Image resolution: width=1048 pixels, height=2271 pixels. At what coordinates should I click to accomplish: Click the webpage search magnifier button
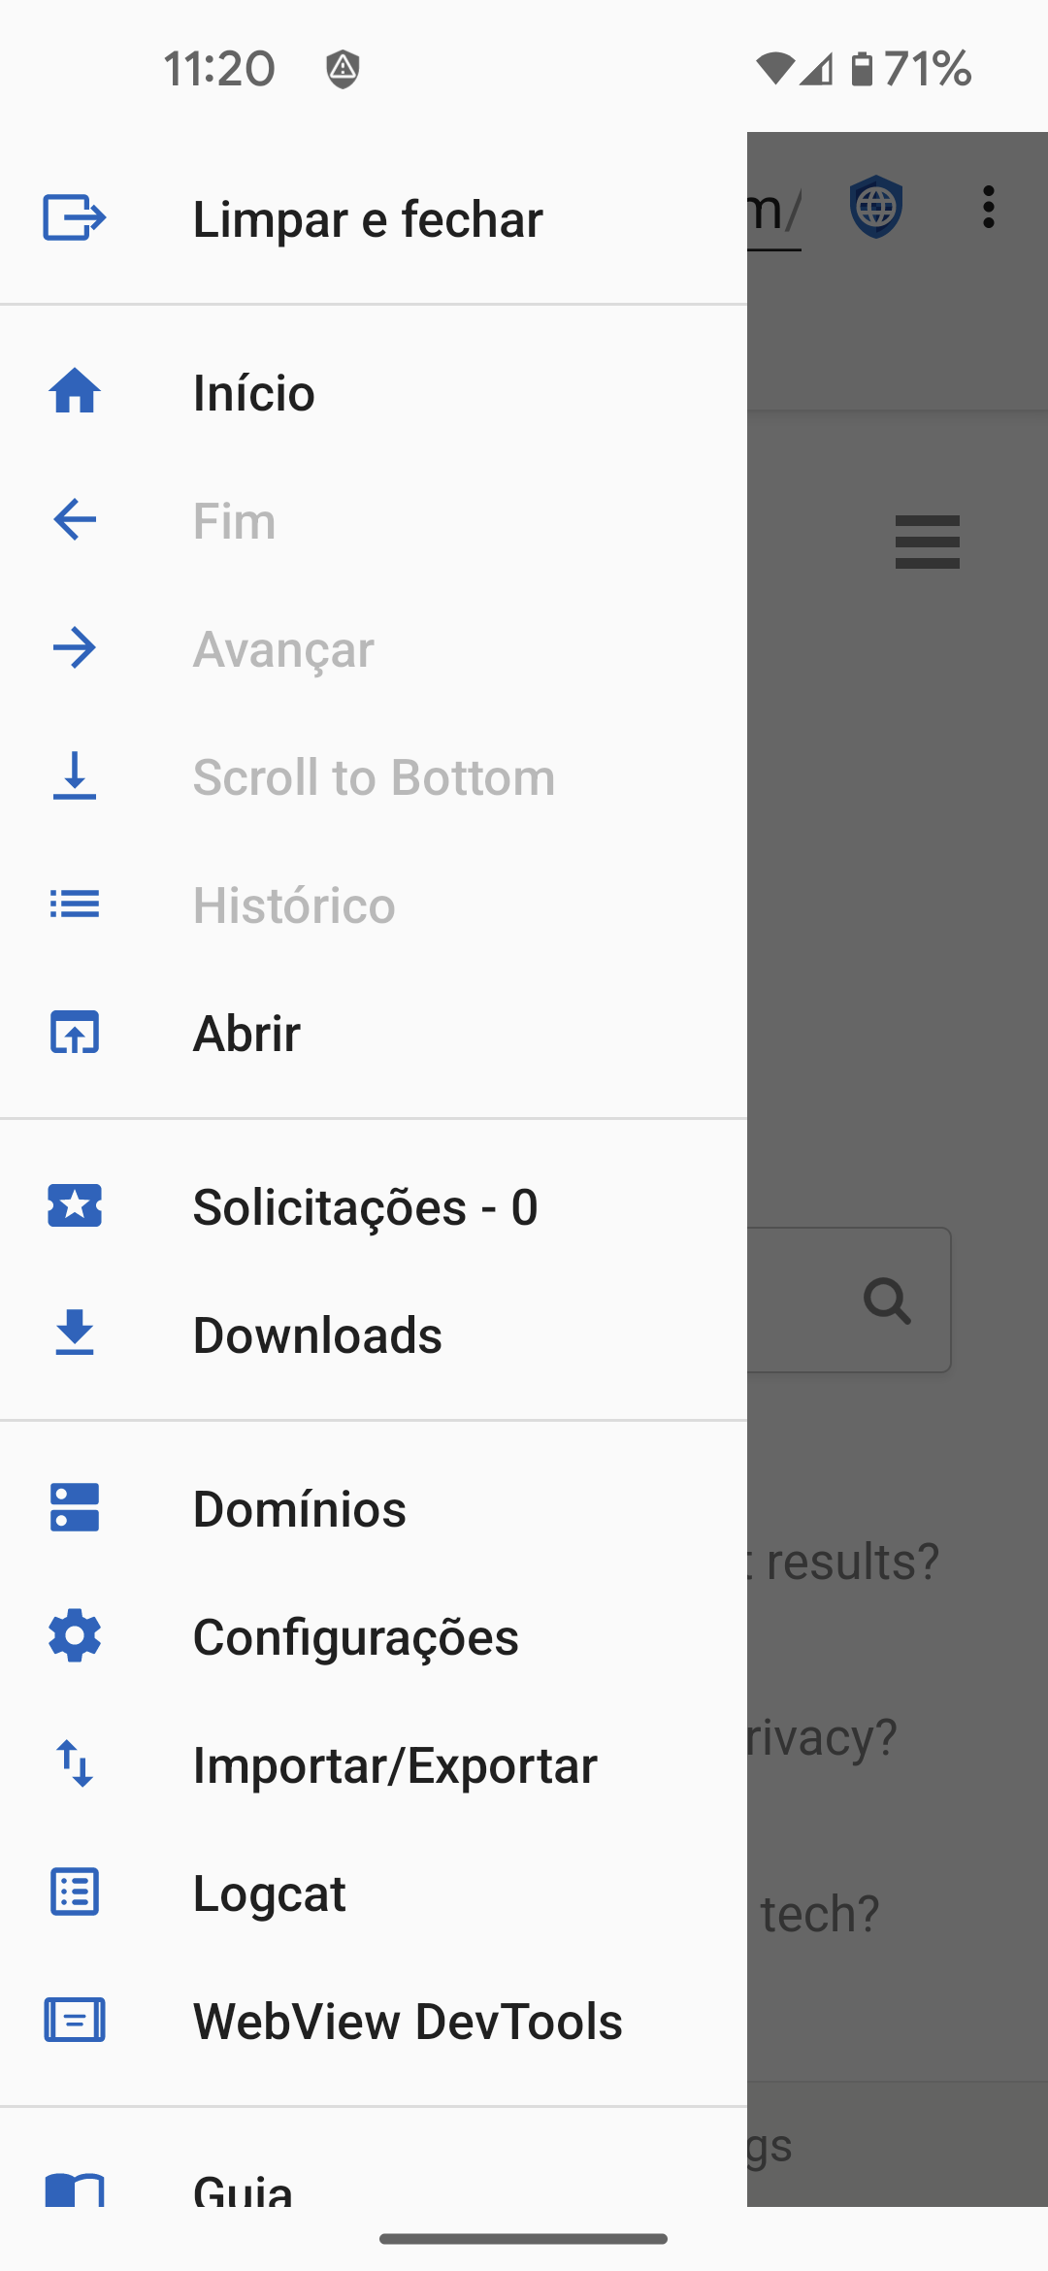coord(887,1300)
